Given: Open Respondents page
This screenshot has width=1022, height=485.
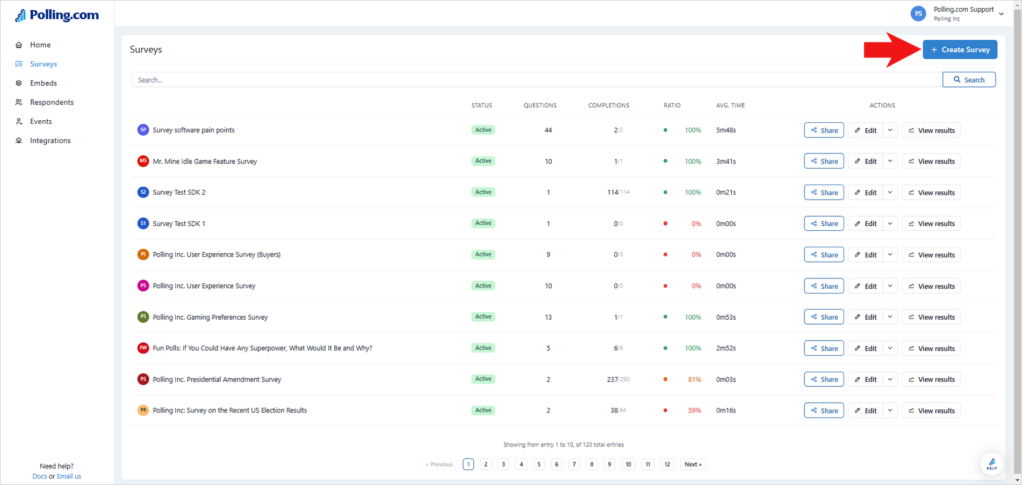Looking at the screenshot, I should pyautogui.click(x=52, y=102).
